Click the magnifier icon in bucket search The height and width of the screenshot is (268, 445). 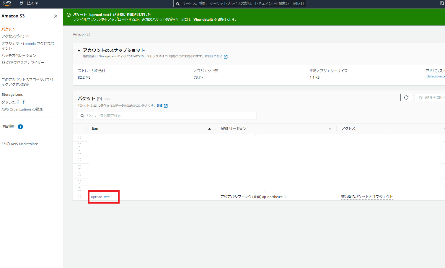pos(82,116)
